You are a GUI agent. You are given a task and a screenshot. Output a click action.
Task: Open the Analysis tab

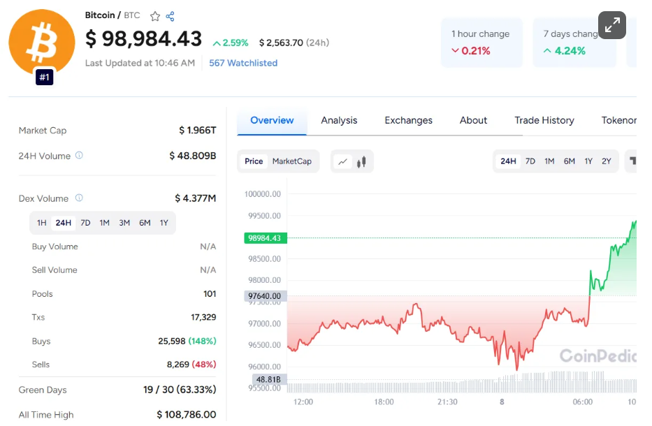point(339,121)
